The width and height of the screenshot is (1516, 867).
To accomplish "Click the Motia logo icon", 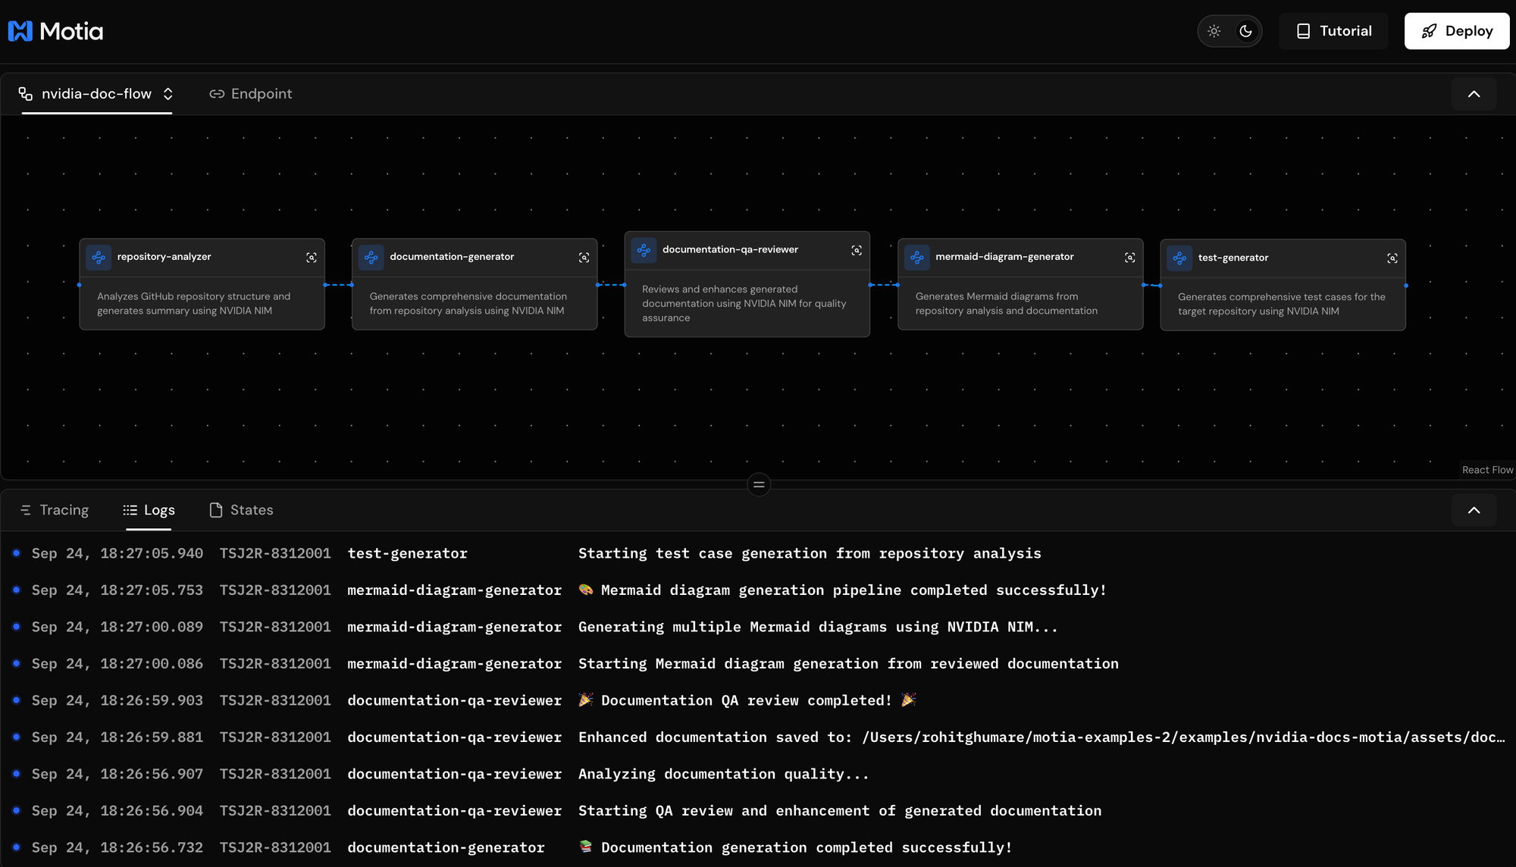I will pyautogui.click(x=20, y=31).
